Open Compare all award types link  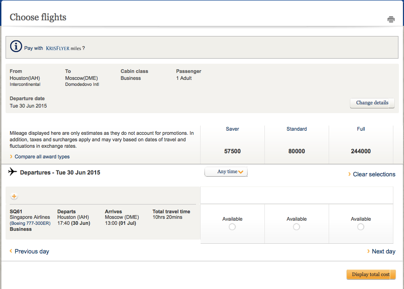point(42,157)
